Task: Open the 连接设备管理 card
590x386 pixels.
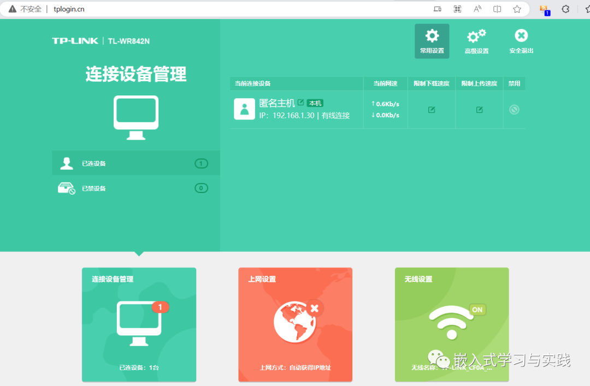Action: tap(139, 325)
